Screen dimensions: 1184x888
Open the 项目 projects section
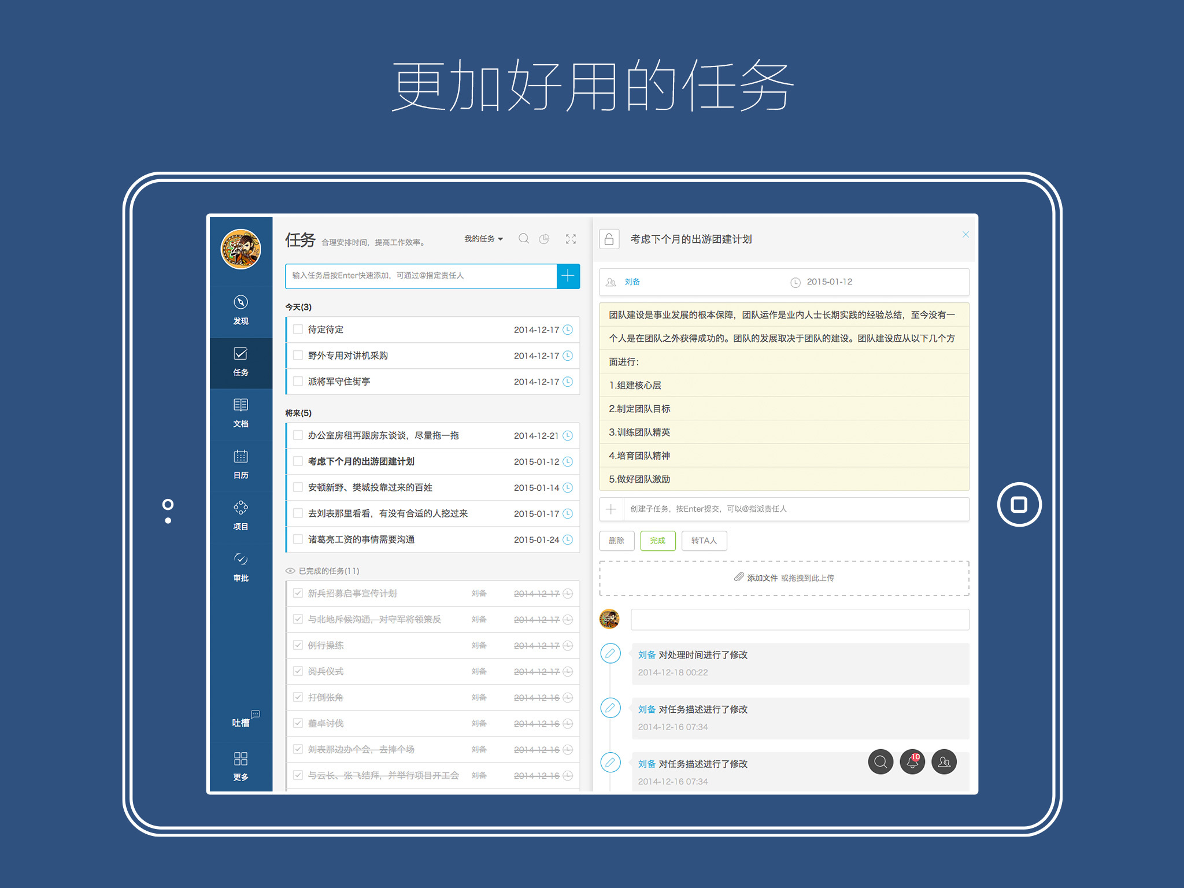[x=240, y=516]
